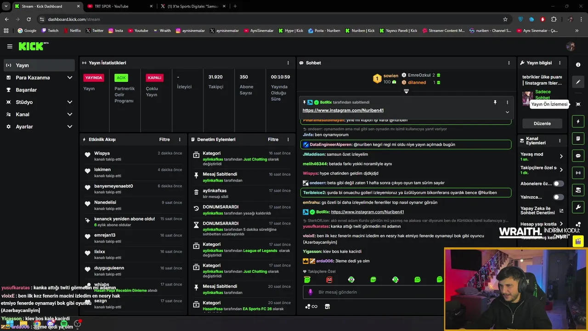
Task: Open the shop icon below chat input
Action: point(327,307)
